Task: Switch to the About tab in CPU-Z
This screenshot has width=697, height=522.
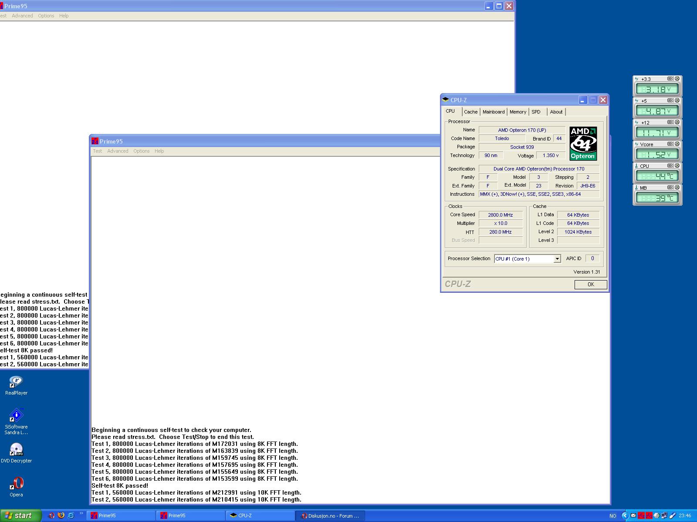Action: (556, 112)
